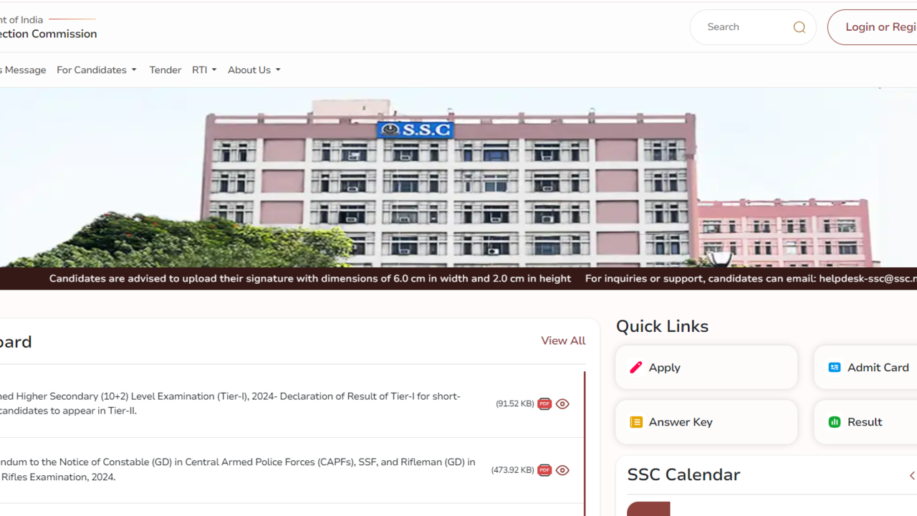Open the Tender menu item
Image resolution: width=917 pixels, height=516 pixels.
point(165,70)
